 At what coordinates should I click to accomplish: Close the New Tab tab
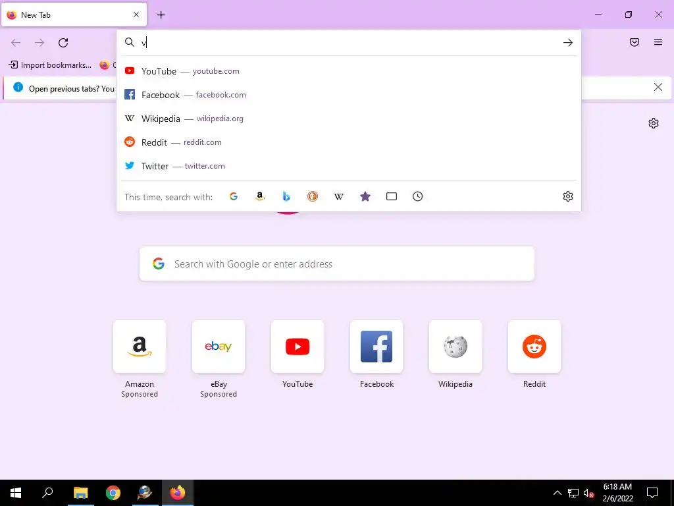[136, 14]
